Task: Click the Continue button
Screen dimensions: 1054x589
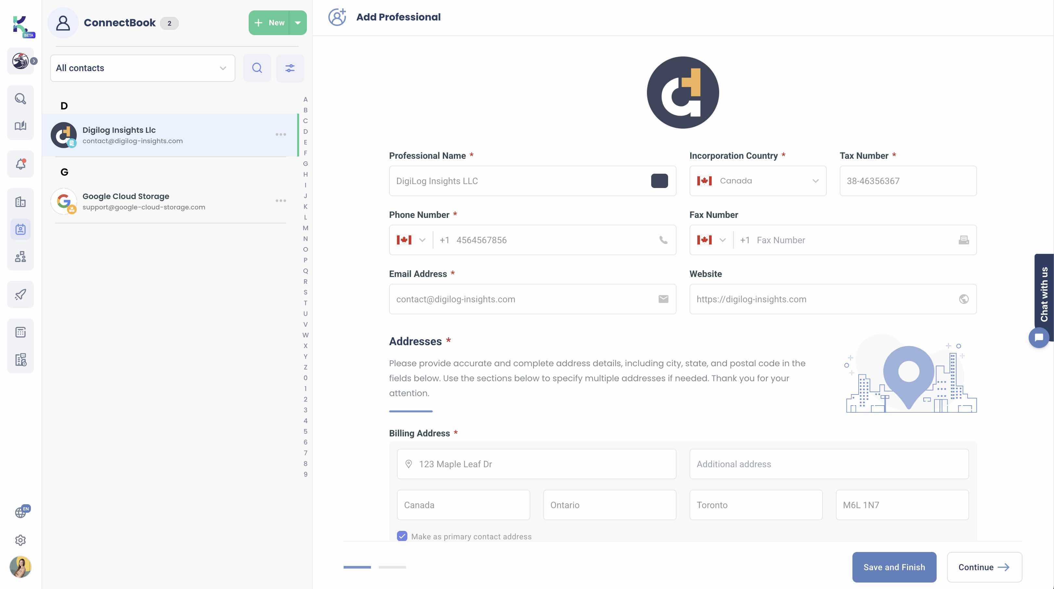Action: click(984, 567)
